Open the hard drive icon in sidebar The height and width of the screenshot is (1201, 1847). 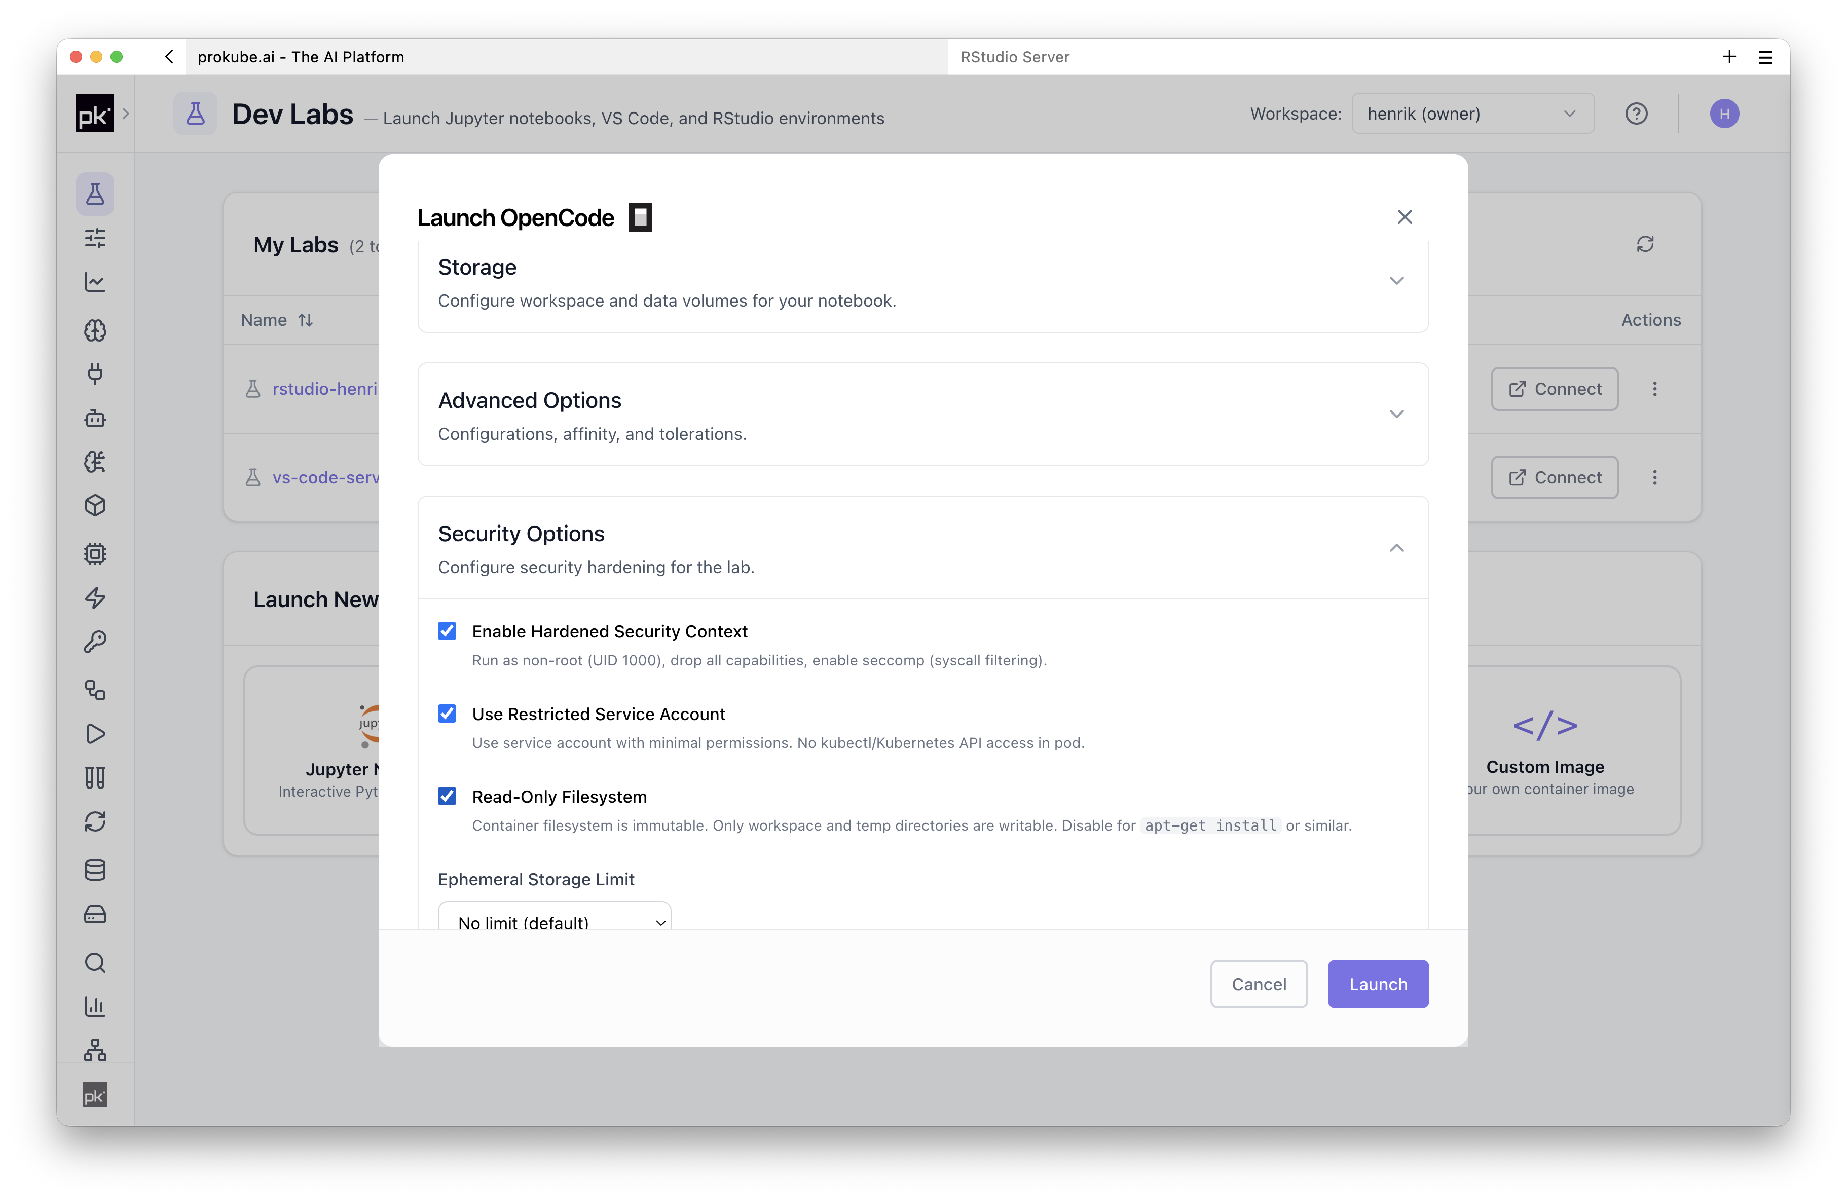tap(95, 914)
